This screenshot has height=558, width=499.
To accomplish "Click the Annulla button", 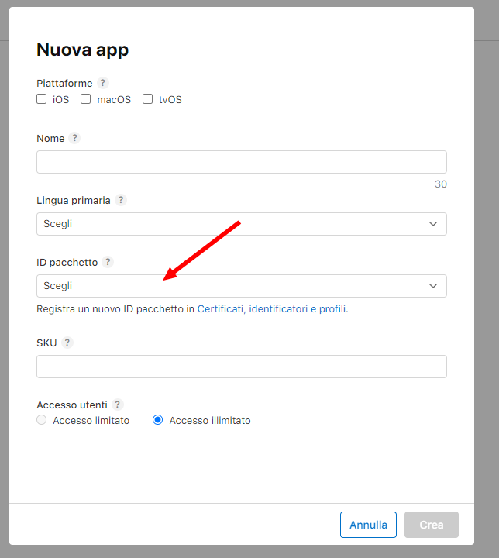I will (368, 525).
